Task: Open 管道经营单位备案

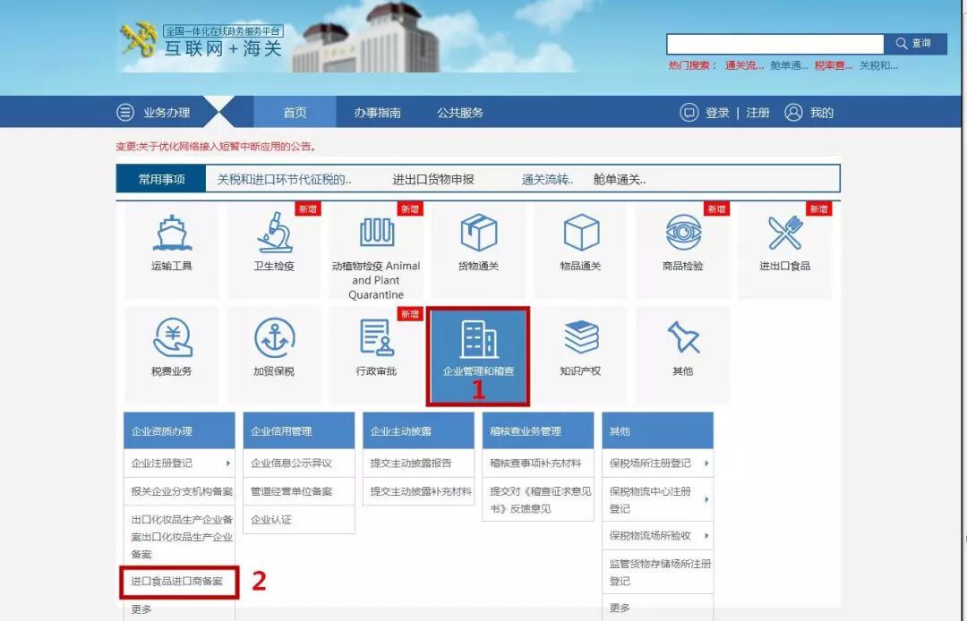Action: coord(292,491)
